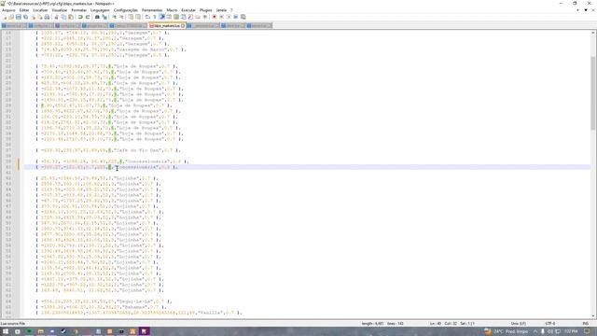Start macro recording with red button

coord(215,17)
